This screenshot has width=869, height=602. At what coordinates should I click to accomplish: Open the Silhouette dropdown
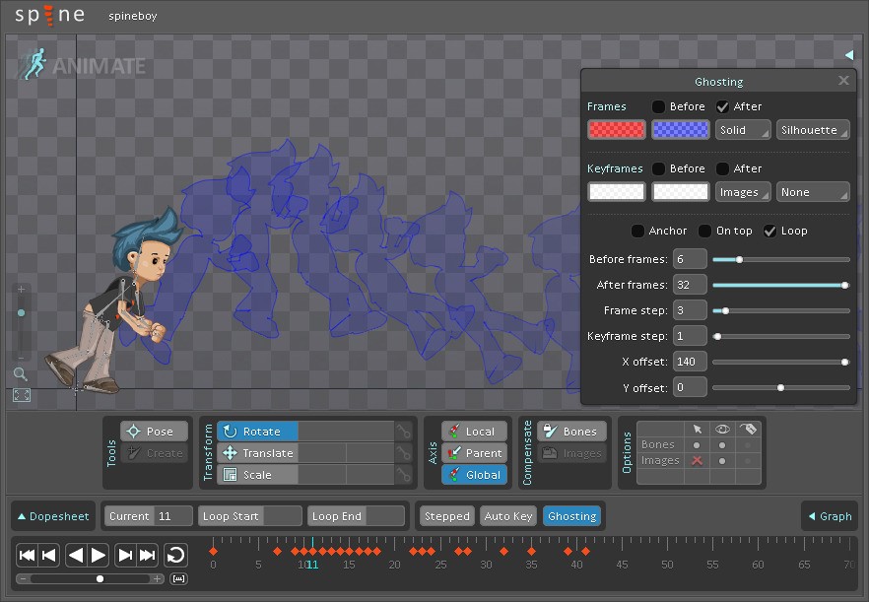812,130
